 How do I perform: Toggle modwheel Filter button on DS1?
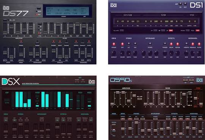(199, 44)
